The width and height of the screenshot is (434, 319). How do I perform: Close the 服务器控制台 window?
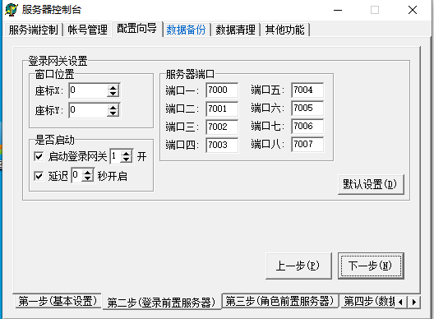point(413,10)
